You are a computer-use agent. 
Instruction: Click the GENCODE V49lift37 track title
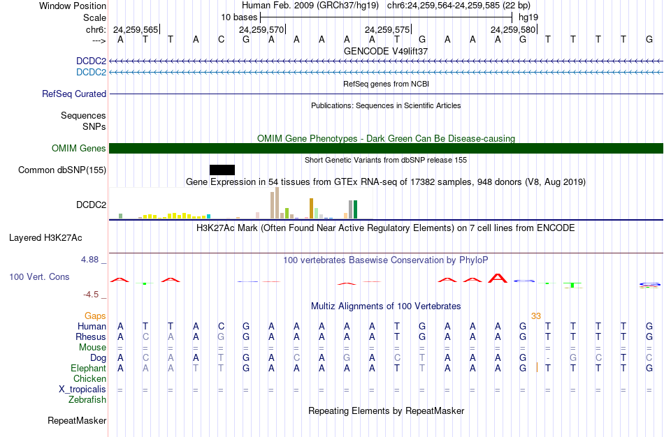[386, 51]
